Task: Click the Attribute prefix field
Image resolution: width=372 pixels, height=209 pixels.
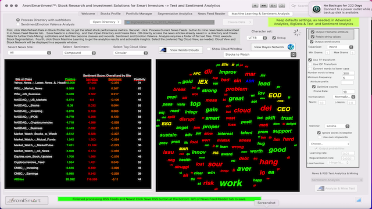Action: 347,82
